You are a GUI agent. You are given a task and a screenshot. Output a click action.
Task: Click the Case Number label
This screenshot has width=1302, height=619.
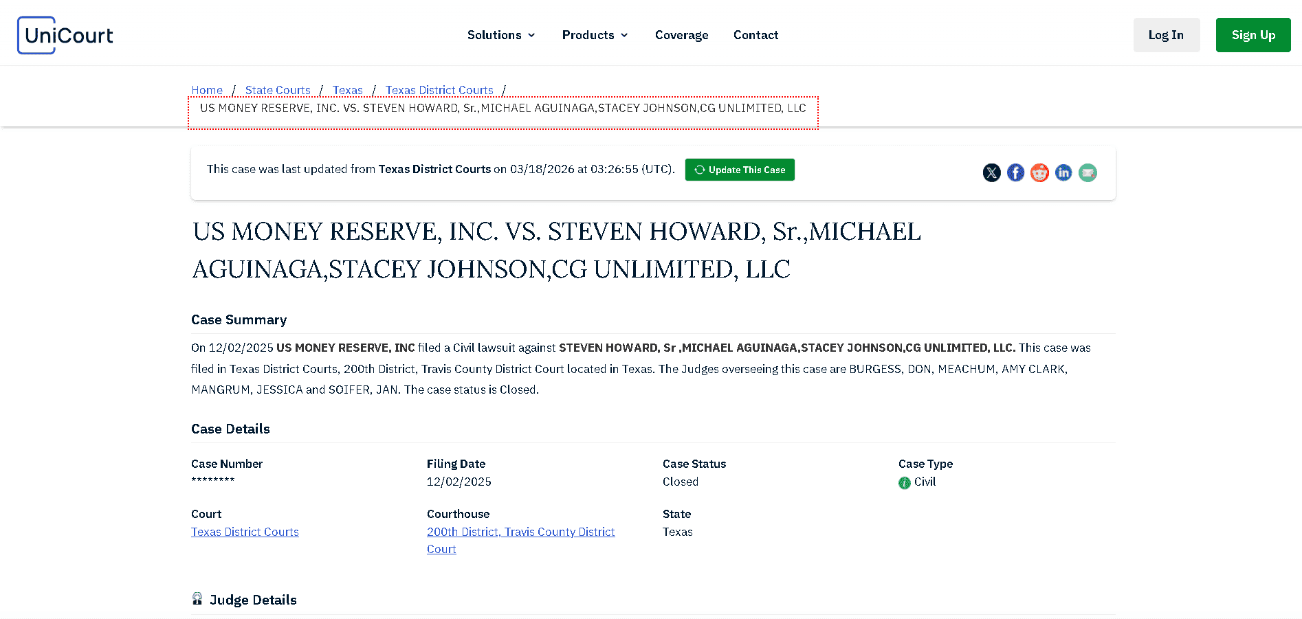[x=227, y=464]
